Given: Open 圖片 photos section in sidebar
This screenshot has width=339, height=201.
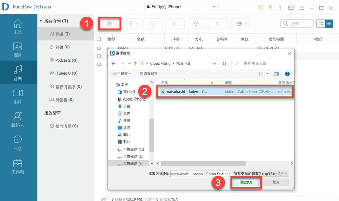Looking at the screenshot, I should coord(18,50).
